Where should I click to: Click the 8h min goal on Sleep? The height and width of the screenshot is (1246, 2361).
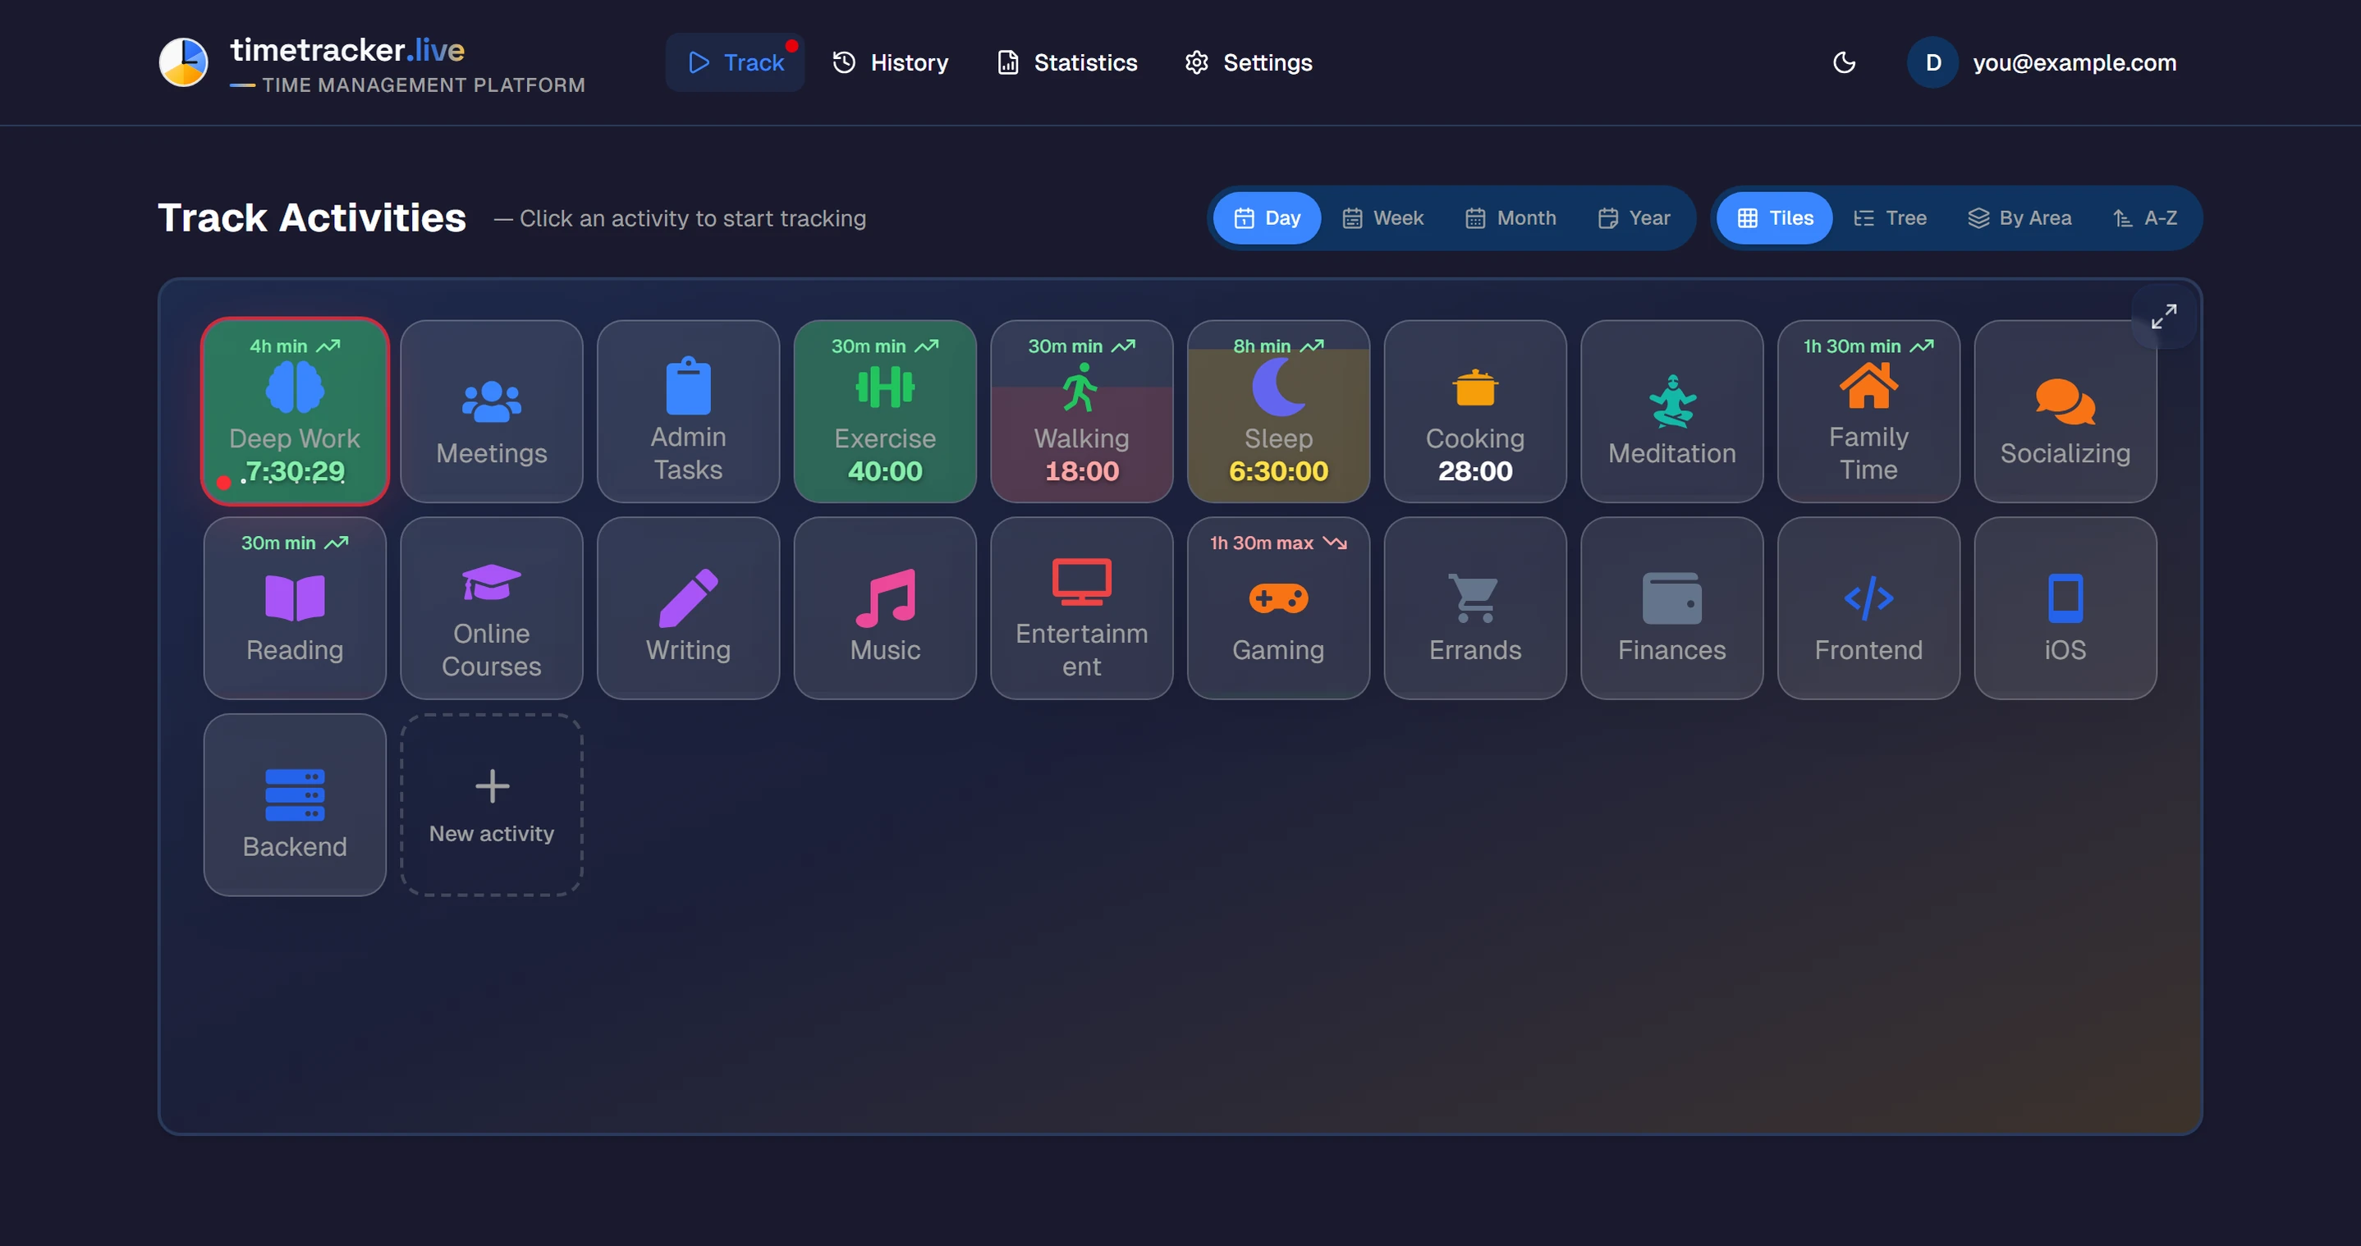(x=1278, y=346)
